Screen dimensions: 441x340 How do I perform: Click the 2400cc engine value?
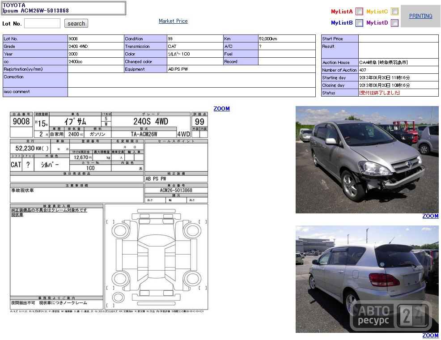pos(76,62)
